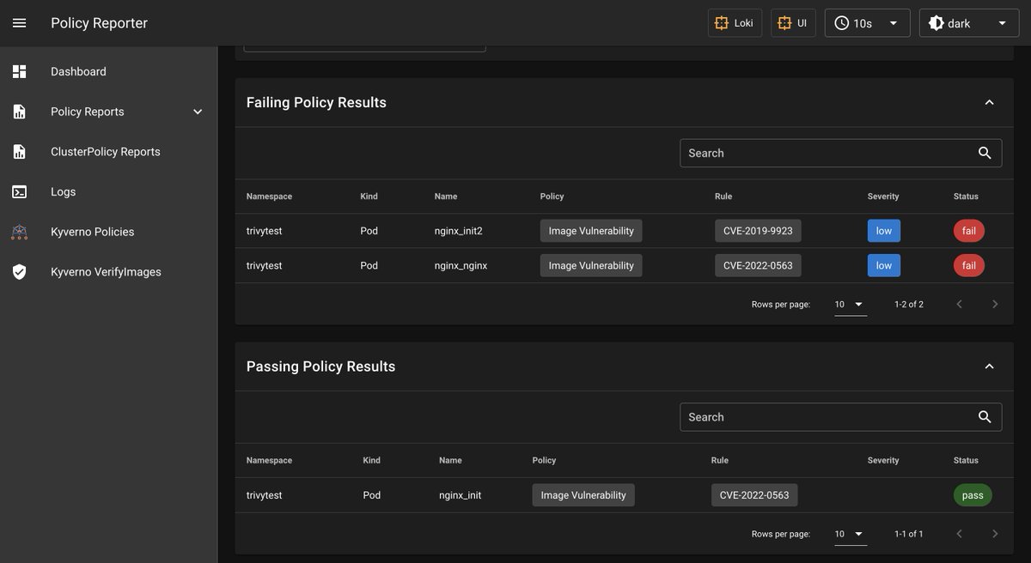Click low severity badge for nginx_nginx

pyautogui.click(x=884, y=265)
